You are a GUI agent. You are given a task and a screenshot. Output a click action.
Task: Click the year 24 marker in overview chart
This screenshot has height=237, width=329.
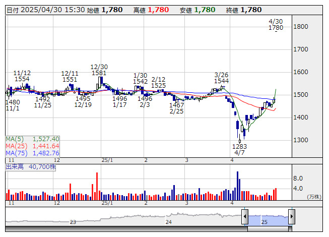pos(168,222)
